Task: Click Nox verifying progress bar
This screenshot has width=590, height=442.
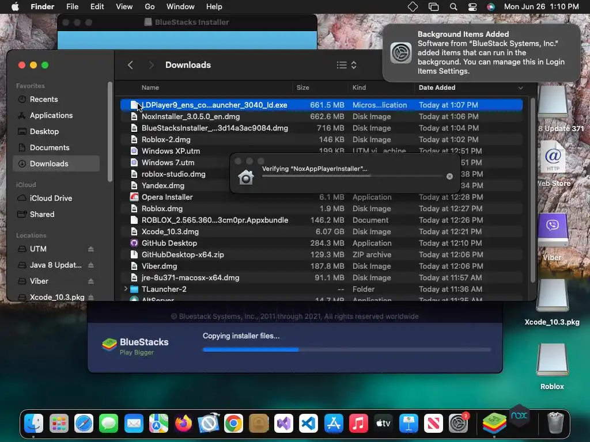Action: click(352, 176)
